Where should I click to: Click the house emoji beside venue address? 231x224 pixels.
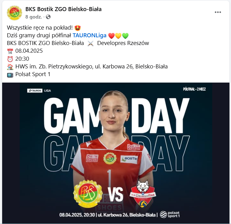(x=10, y=67)
